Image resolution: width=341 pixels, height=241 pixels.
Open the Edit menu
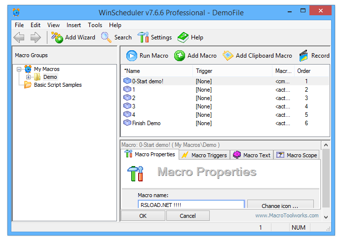click(x=36, y=25)
